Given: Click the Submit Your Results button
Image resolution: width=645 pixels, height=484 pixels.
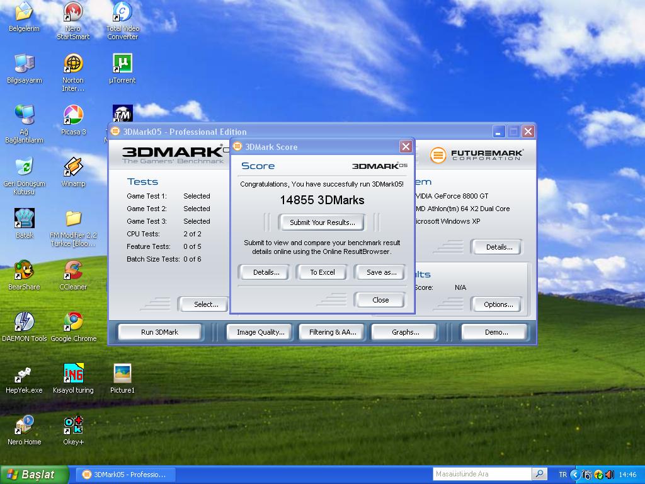Looking at the screenshot, I should [322, 222].
